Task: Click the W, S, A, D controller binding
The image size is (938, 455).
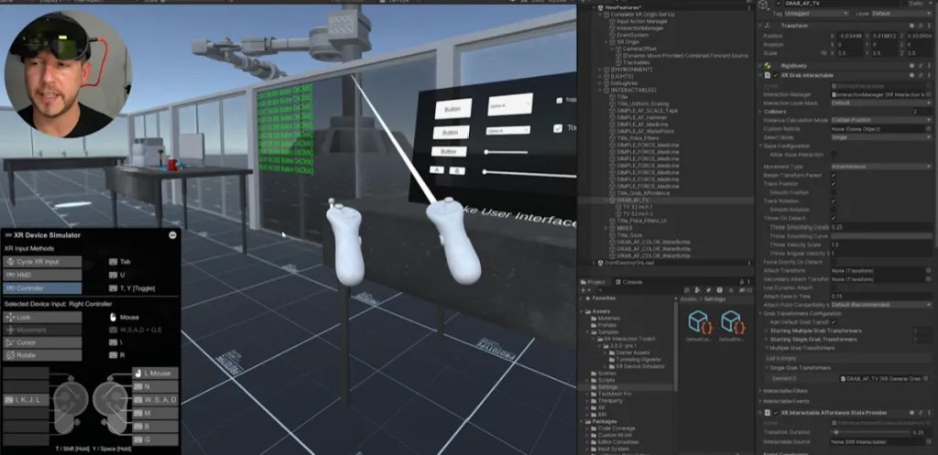Action: coord(156,400)
